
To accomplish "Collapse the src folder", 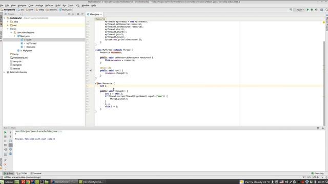I will click(8, 29).
